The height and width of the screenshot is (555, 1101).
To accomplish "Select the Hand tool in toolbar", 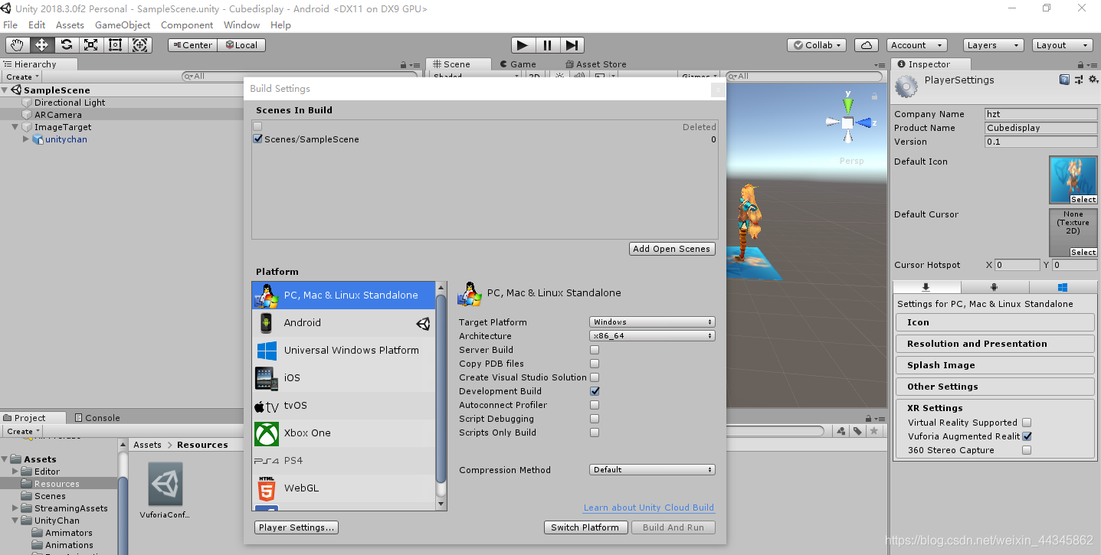I will point(17,45).
